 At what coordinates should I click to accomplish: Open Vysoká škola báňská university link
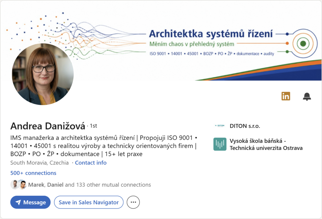(x=266, y=144)
